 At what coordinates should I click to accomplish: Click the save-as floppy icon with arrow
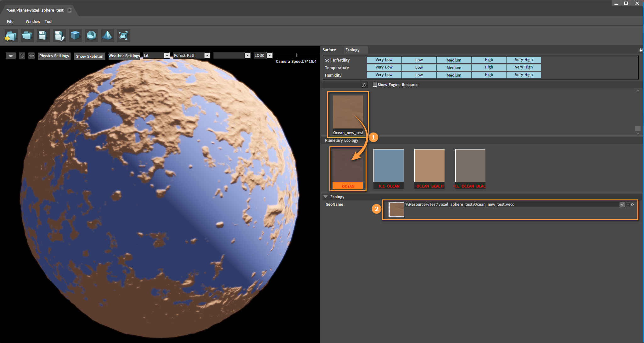59,36
